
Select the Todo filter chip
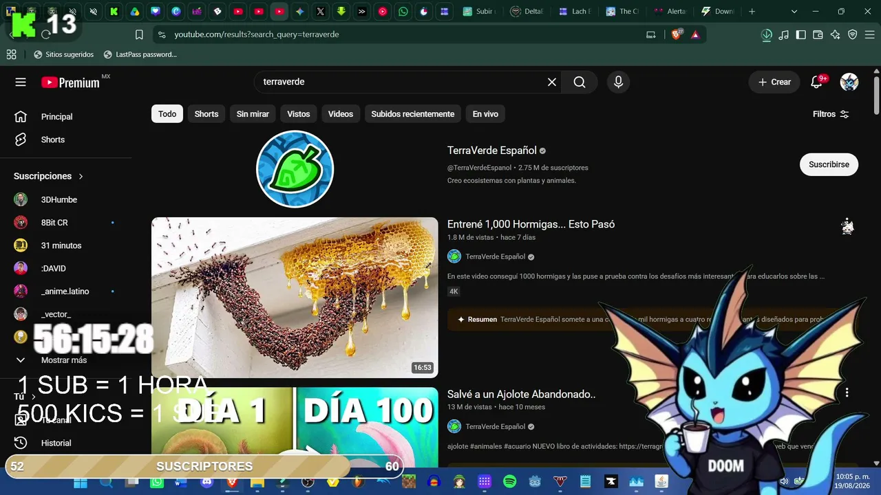coord(167,114)
